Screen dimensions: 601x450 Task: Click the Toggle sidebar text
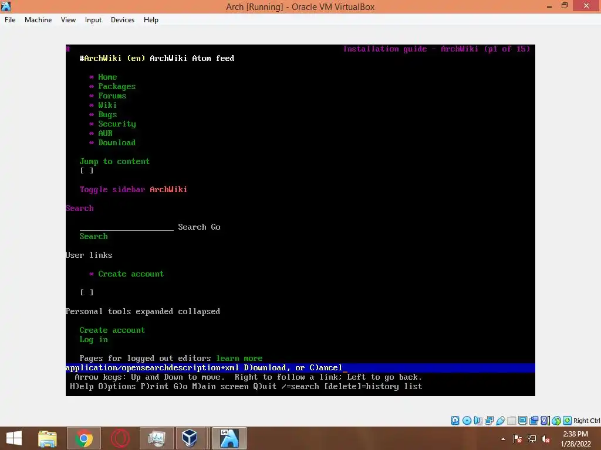tap(112, 189)
